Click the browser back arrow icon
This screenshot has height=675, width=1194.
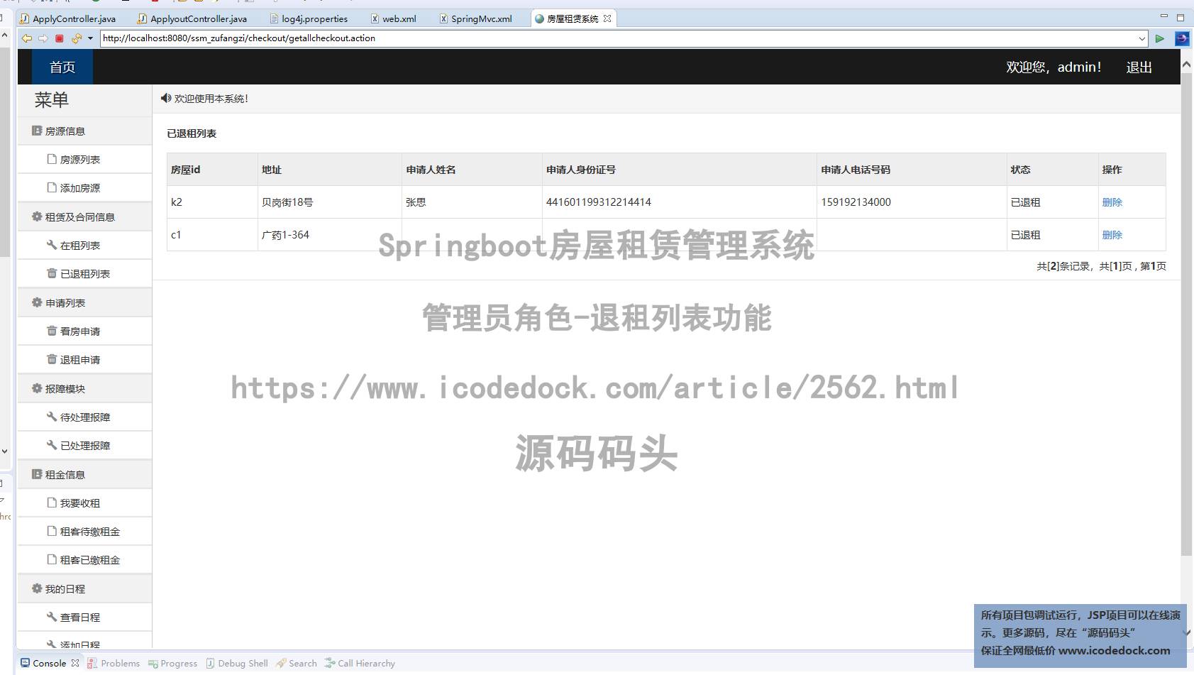pyautogui.click(x=26, y=38)
